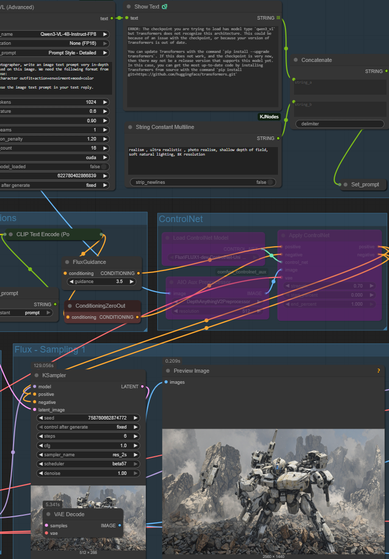389x559 pixels.
Task: Click the grid icon on Show Text STRING output
Action: (x=278, y=18)
